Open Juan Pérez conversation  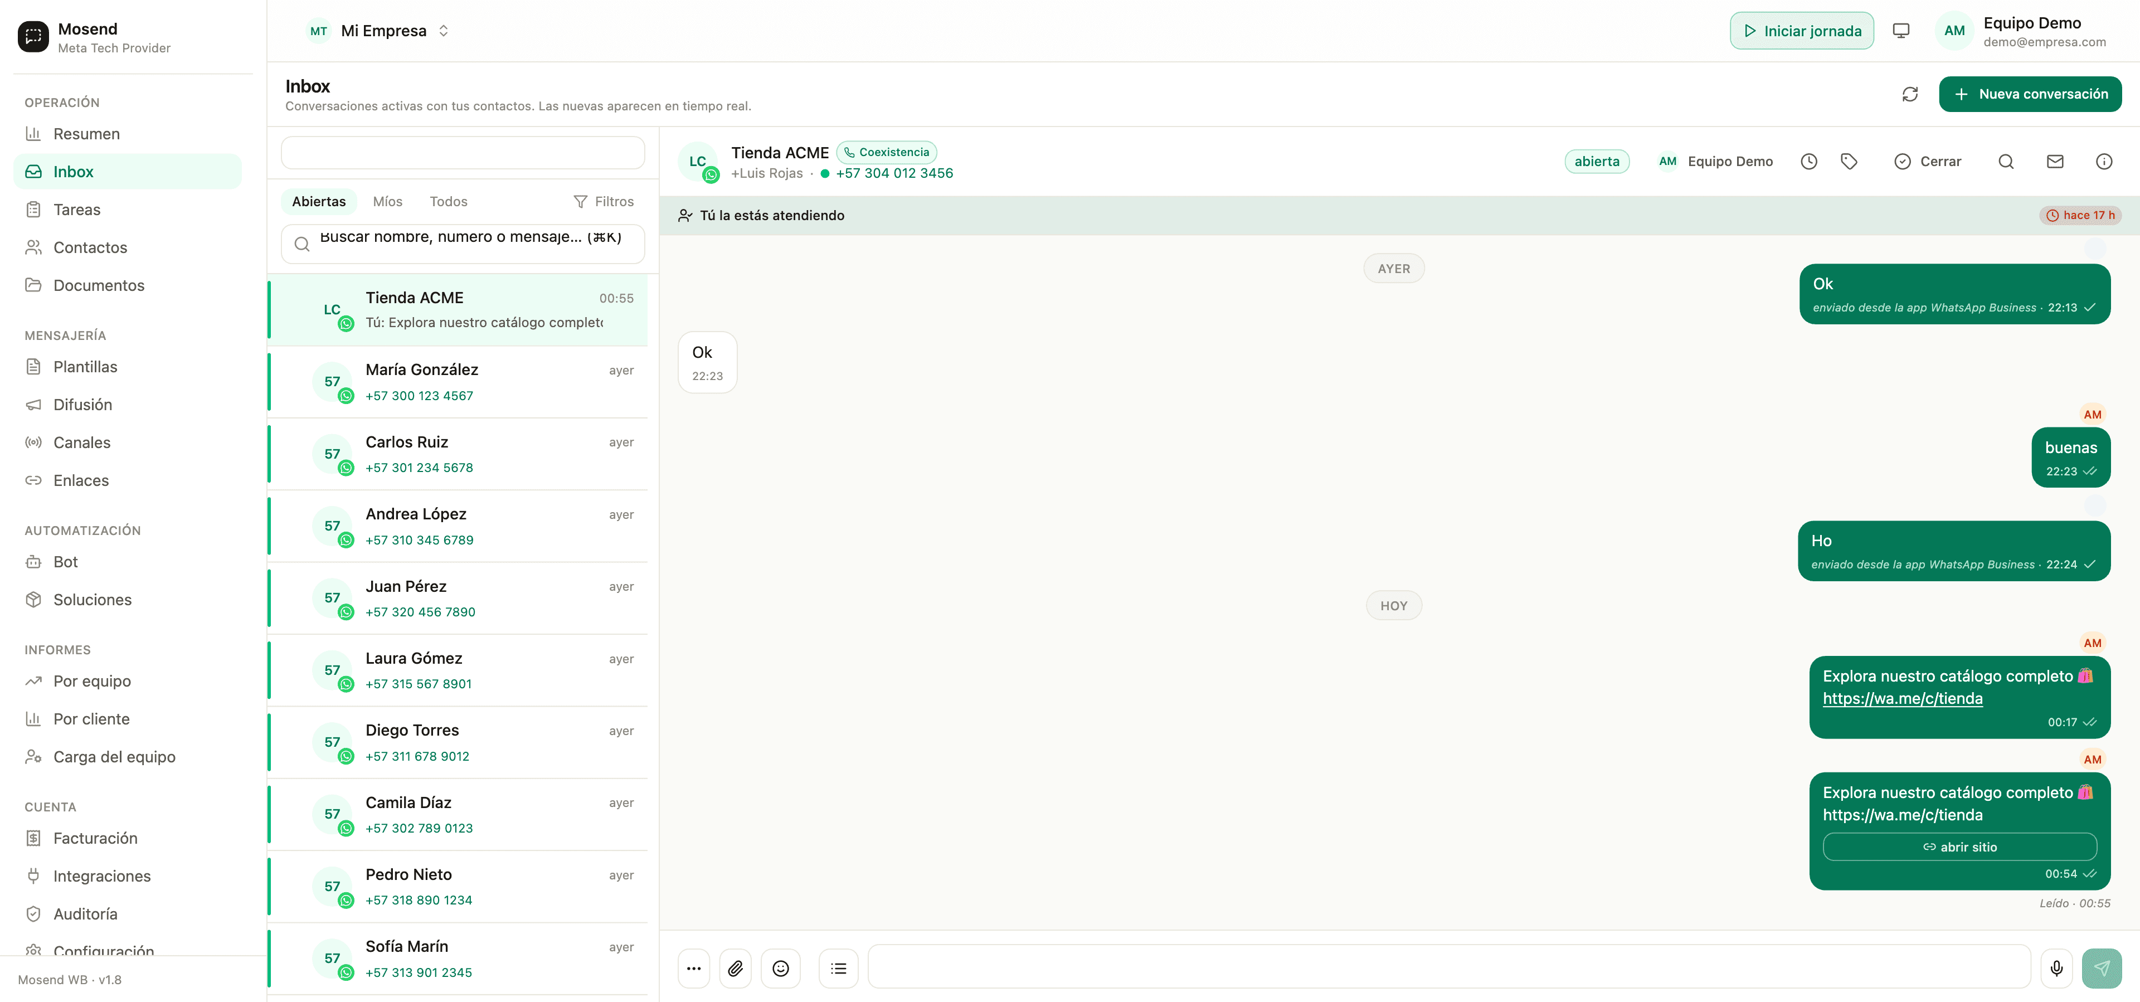tap(459, 598)
